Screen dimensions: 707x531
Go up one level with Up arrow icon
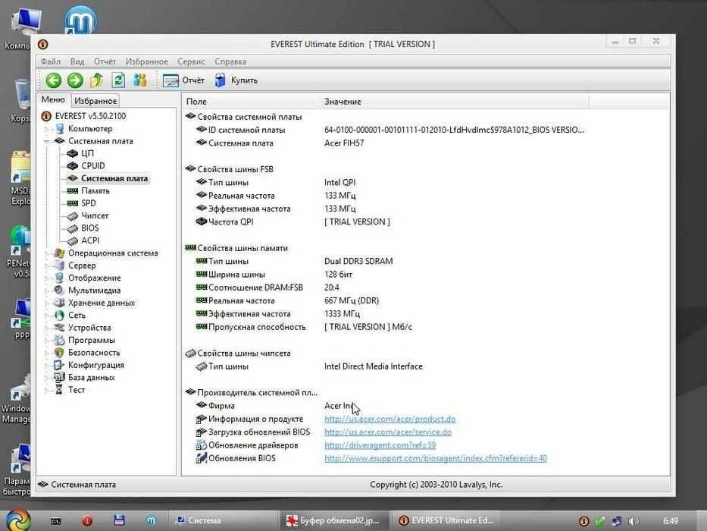(x=96, y=80)
